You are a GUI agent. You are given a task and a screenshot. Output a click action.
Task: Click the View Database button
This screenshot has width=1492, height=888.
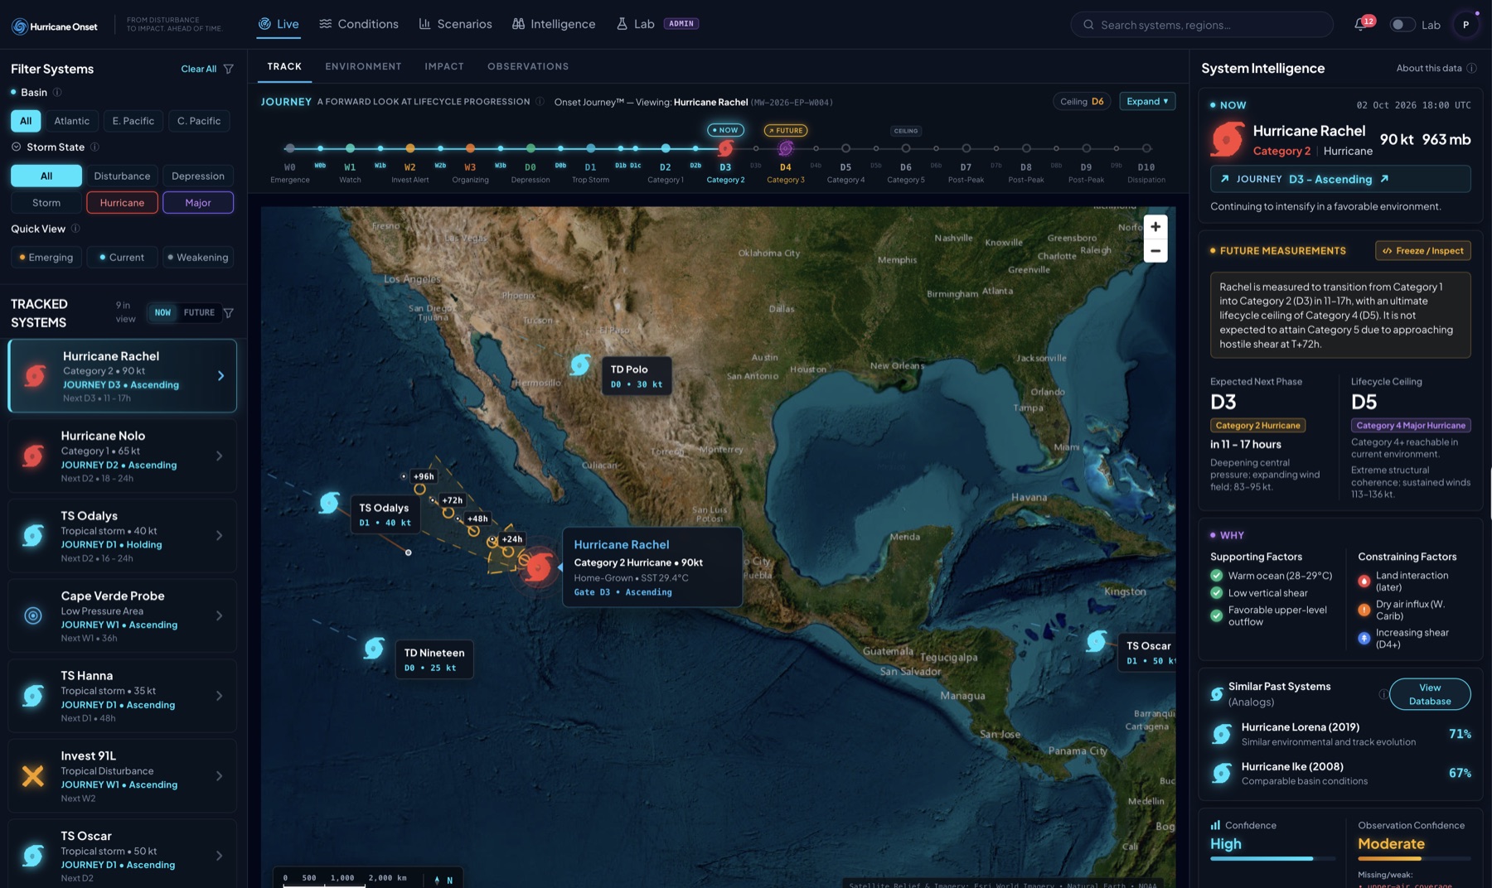coord(1430,694)
